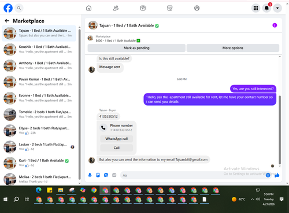Viewport: 289px width, 213px height.
Task: Open Pavan Kumar conversation
Action: 39,82
